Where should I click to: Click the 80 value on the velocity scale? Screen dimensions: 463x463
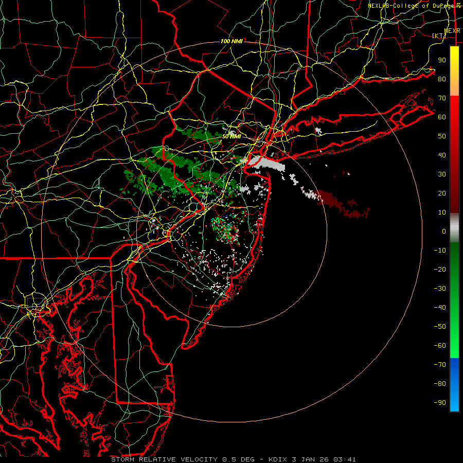point(442,79)
